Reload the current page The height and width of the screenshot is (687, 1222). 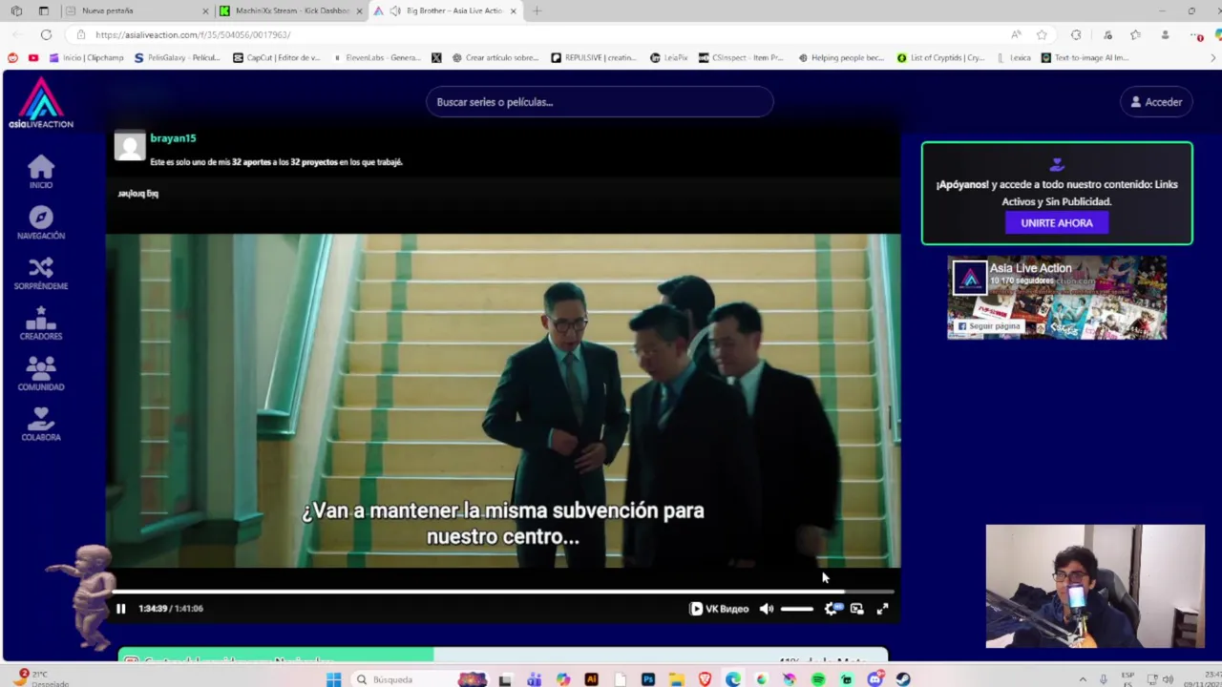click(x=46, y=34)
